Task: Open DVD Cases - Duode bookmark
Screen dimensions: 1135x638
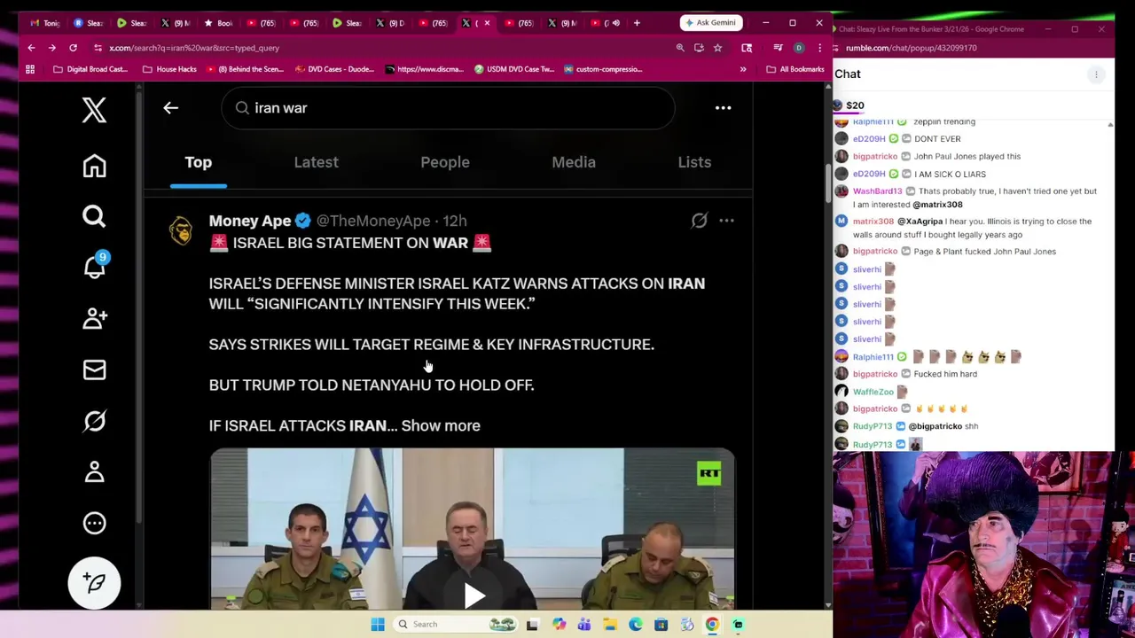Action: pyautogui.click(x=334, y=69)
